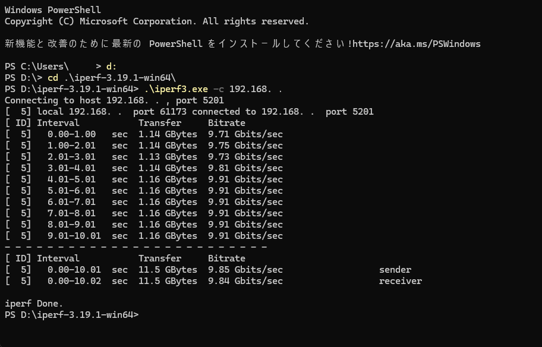This screenshot has width=542, height=347.
Task: Click the 9.81 Gbits/sec bitrate value
Action: [x=245, y=168]
